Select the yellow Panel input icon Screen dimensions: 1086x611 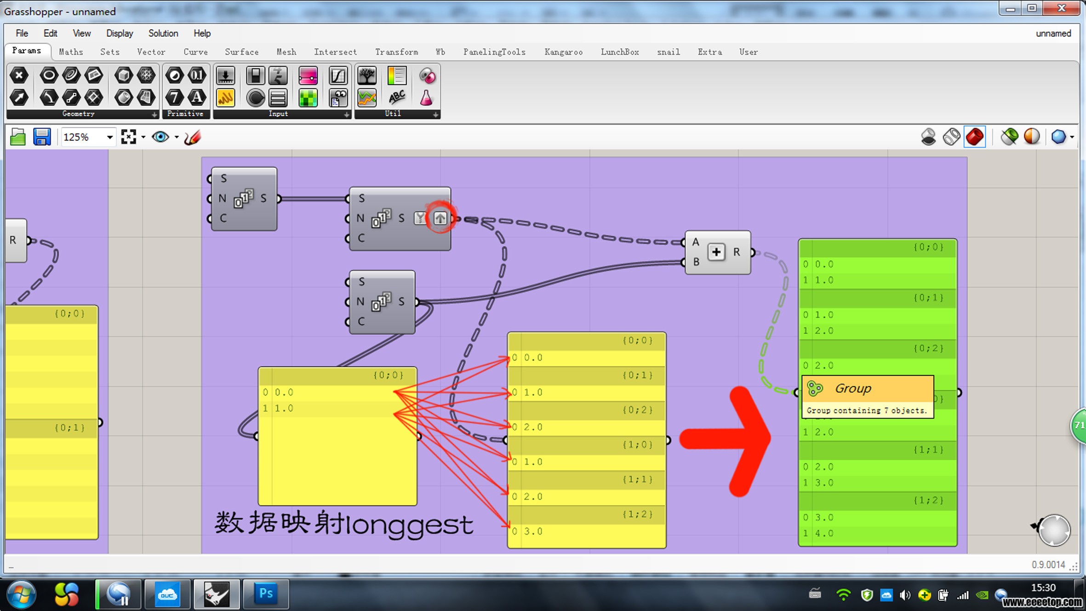coord(225,97)
